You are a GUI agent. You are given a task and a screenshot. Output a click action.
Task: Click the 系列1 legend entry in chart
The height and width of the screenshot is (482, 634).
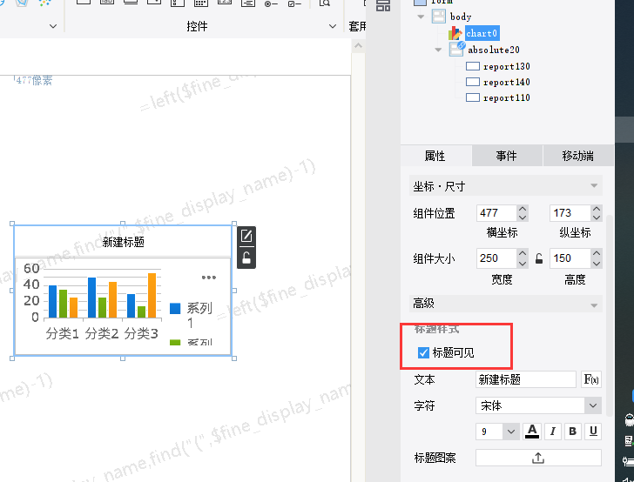192,315
